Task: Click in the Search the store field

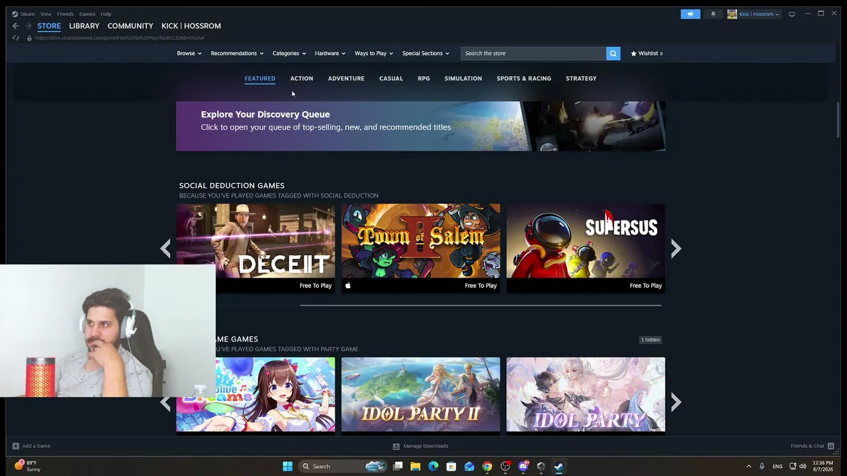Action: pos(533,54)
